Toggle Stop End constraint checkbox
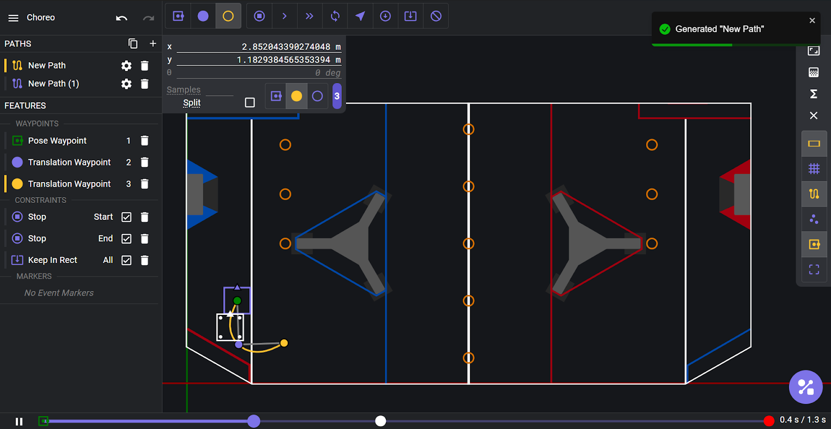The width and height of the screenshot is (831, 429). click(126, 239)
